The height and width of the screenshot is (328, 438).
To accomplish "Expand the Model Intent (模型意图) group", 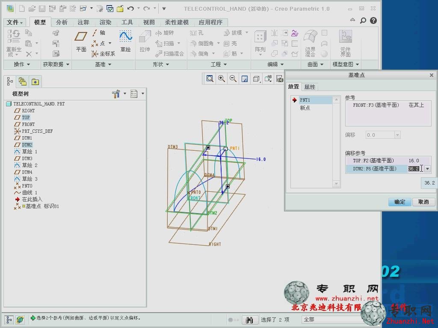I will point(346,64).
